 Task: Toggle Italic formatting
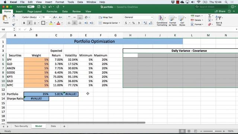(x=29, y=23)
